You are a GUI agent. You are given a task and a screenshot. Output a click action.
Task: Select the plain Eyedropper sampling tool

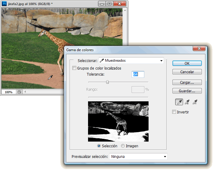pos(179,102)
